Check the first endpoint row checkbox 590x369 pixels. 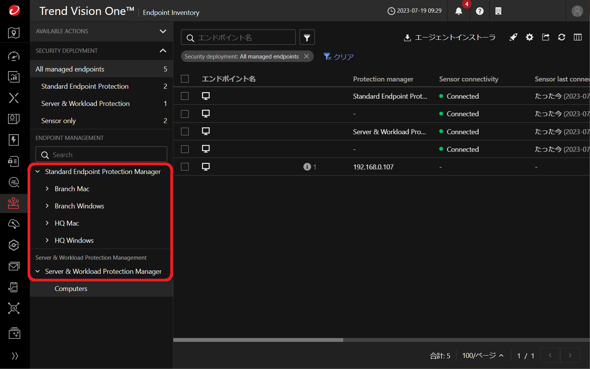click(185, 96)
